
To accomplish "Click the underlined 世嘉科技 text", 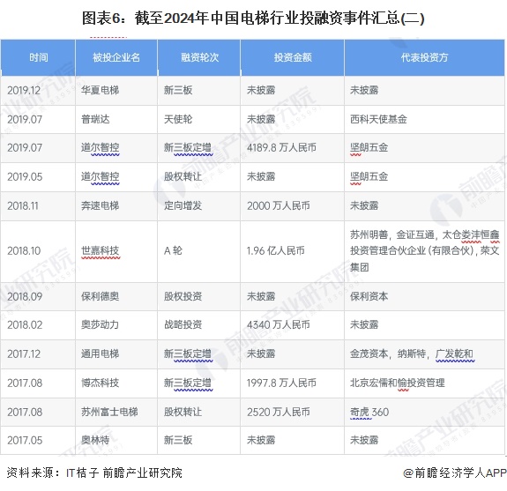I will pyautogui.click(x=100, y=250).
